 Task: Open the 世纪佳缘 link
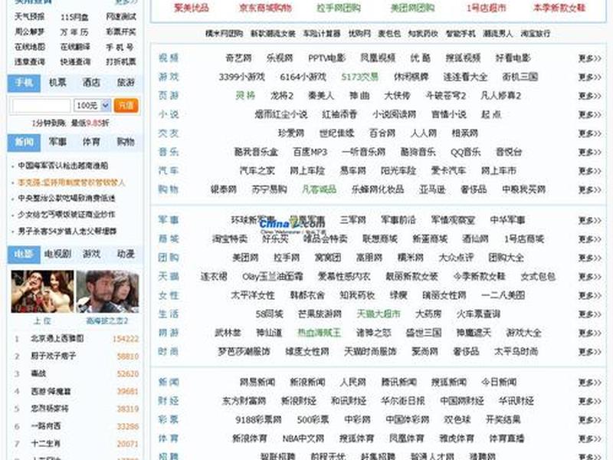point(336,133)
